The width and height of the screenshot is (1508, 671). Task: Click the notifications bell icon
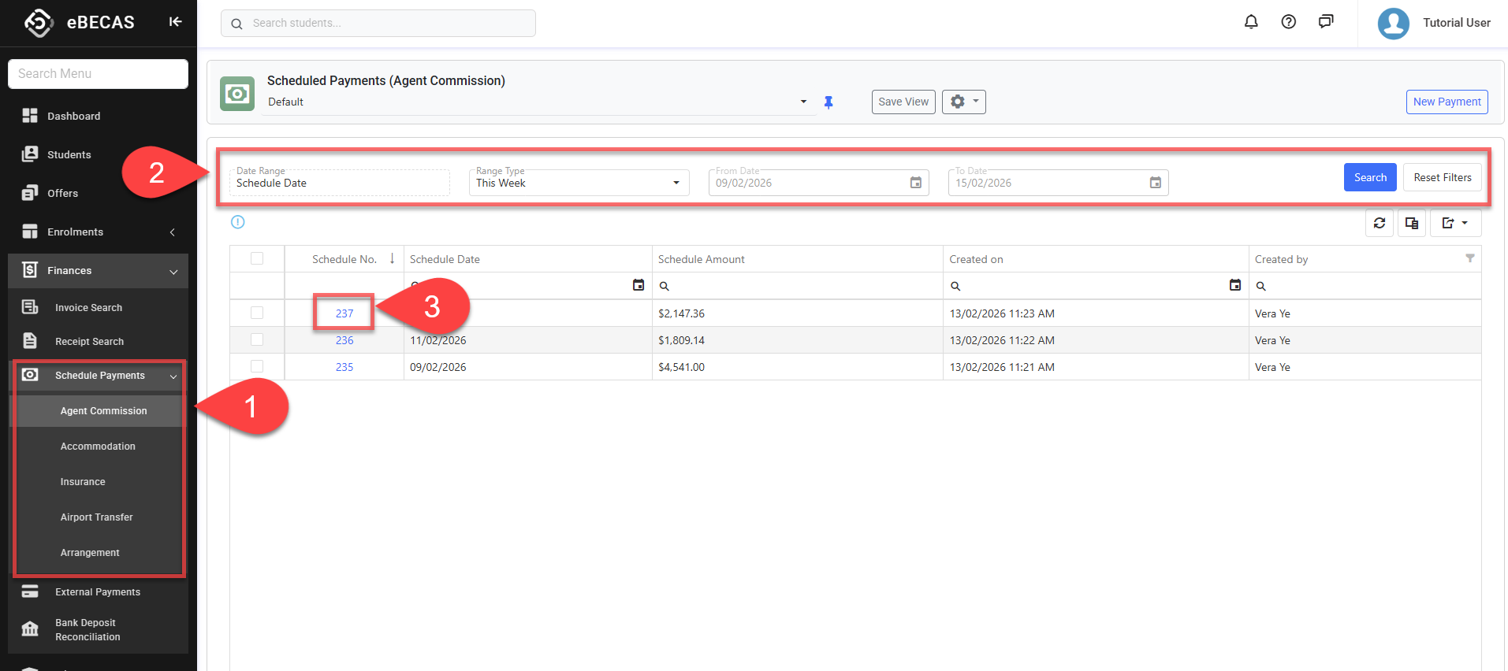coord(1251,22)
